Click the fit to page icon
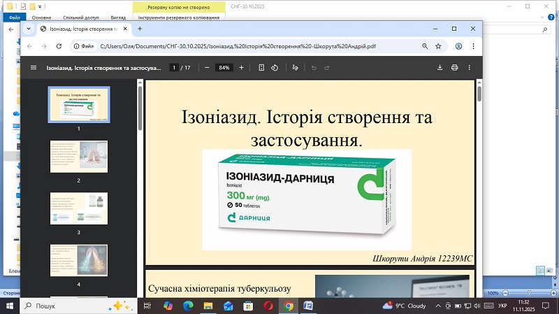Image resolution: width=559 pixels, height=314 pixels. pyautogui.click(x=261, y=68)
